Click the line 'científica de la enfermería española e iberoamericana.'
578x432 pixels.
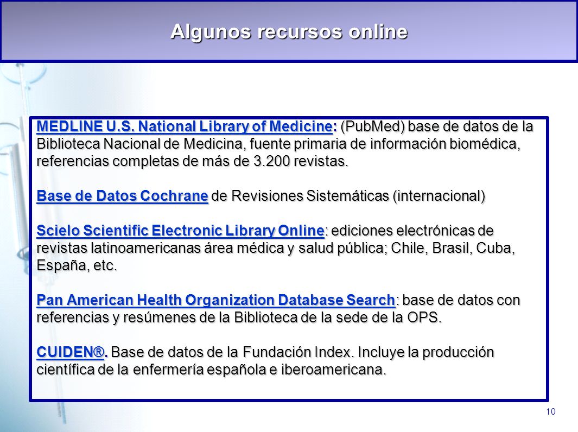click(x=211, y=370)
